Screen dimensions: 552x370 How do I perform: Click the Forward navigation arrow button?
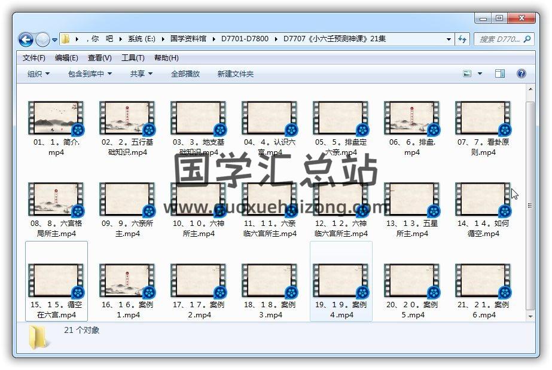(x=42, y=39)
